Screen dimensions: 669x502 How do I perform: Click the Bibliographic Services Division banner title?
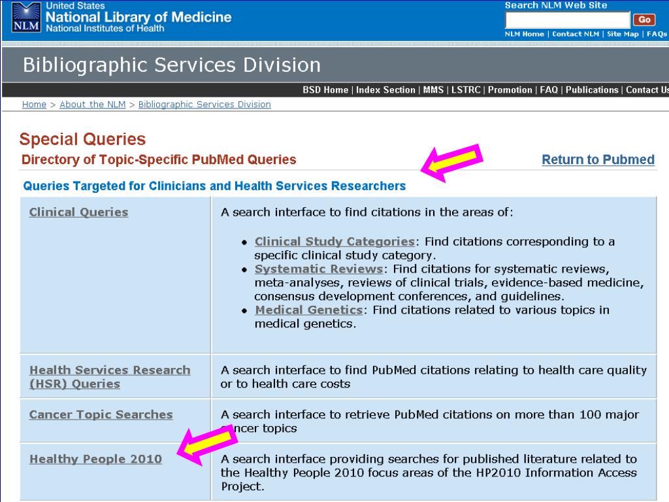point(172,65)
